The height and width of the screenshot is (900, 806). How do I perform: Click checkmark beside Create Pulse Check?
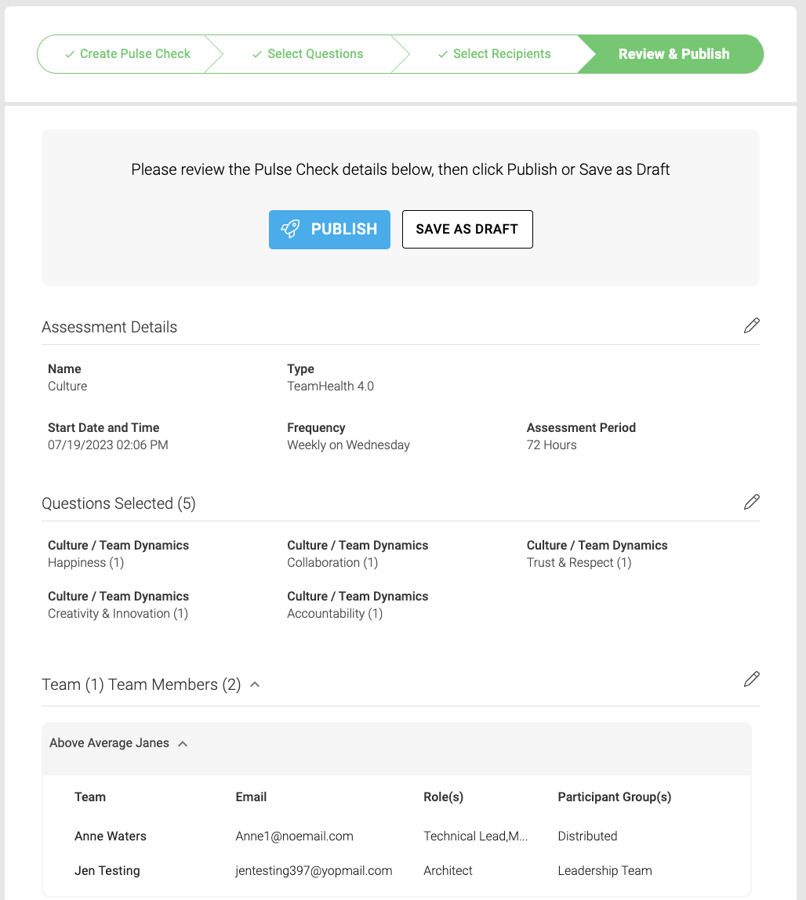pos(70,54)
